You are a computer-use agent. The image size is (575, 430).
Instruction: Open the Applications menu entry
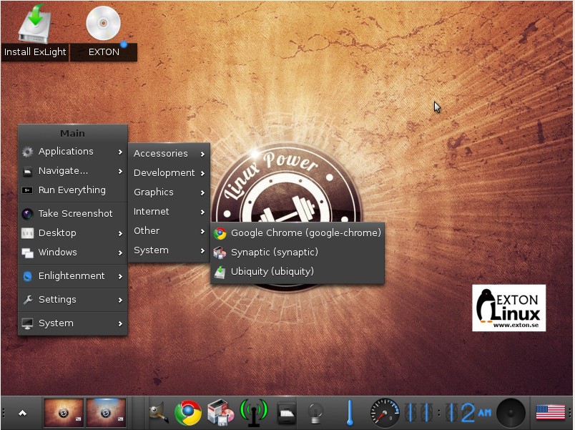click(73, 152)
